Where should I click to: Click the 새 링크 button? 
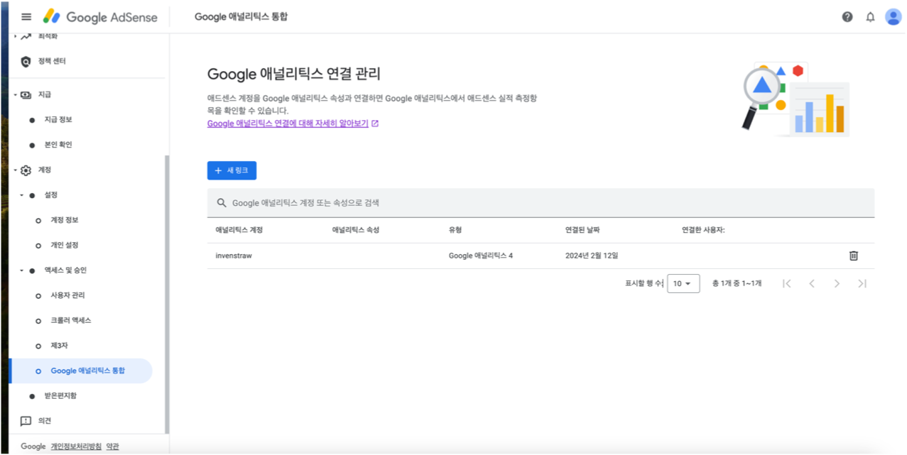(x=232, y=170)
